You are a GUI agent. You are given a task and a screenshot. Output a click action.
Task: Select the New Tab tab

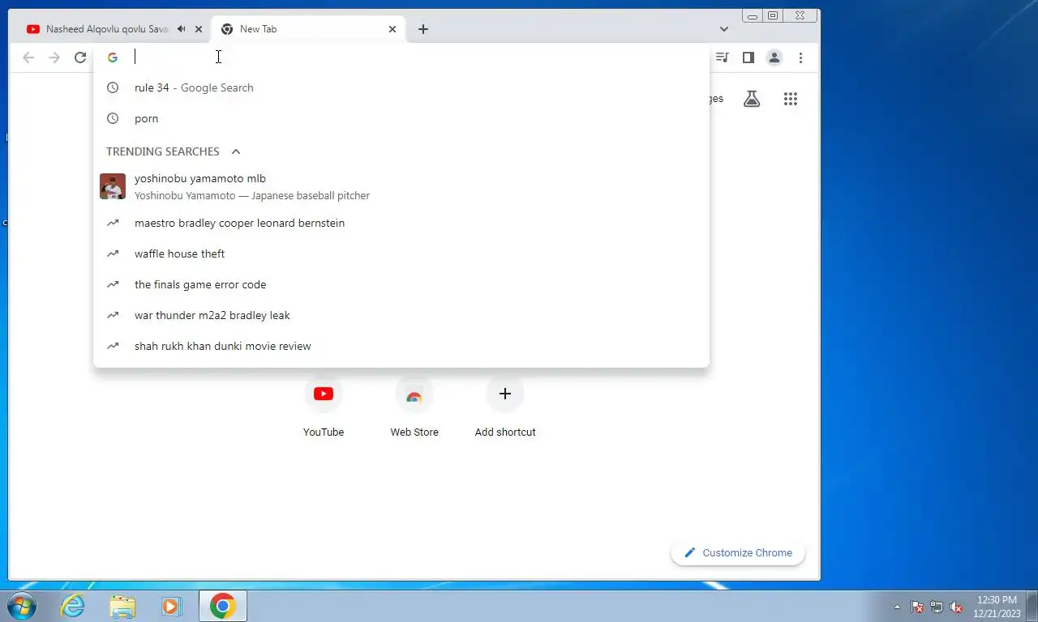coord(308,29)
